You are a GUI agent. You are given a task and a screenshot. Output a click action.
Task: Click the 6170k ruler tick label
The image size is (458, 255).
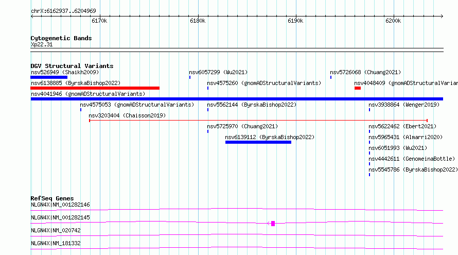[99, 21]
